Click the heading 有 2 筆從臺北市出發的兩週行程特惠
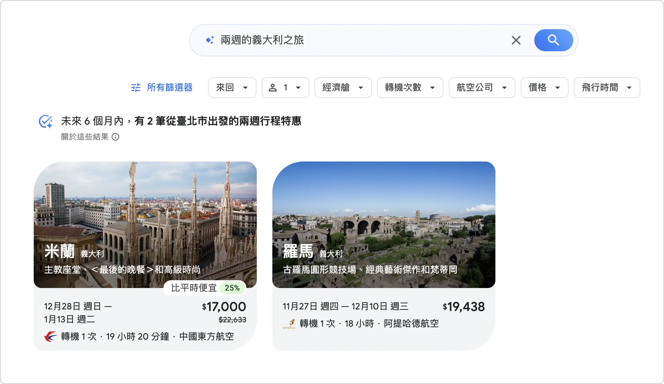Image resolution: width=664 pixels, height=384 pixels. coord(218,121)
